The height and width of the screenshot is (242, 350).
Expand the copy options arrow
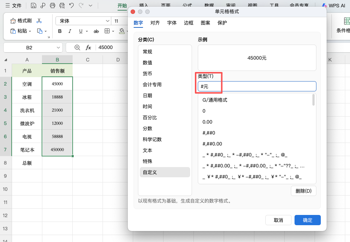46,31
